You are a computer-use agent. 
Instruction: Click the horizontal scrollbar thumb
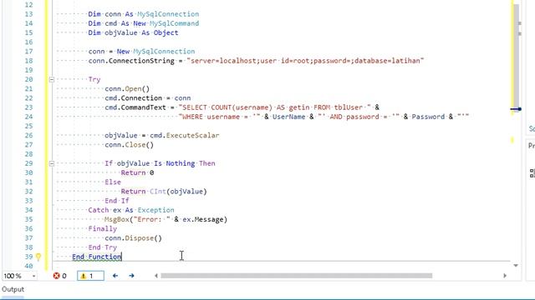click(x=297, y=276)
